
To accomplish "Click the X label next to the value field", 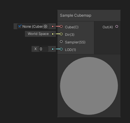I will click(35, 49).
